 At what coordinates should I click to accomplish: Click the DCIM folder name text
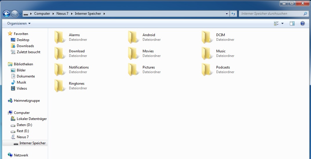tap(221, 35)
